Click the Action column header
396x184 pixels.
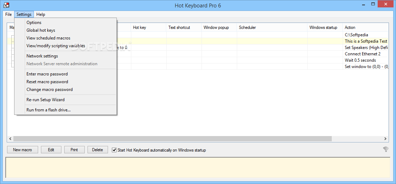tap(365, 27)
